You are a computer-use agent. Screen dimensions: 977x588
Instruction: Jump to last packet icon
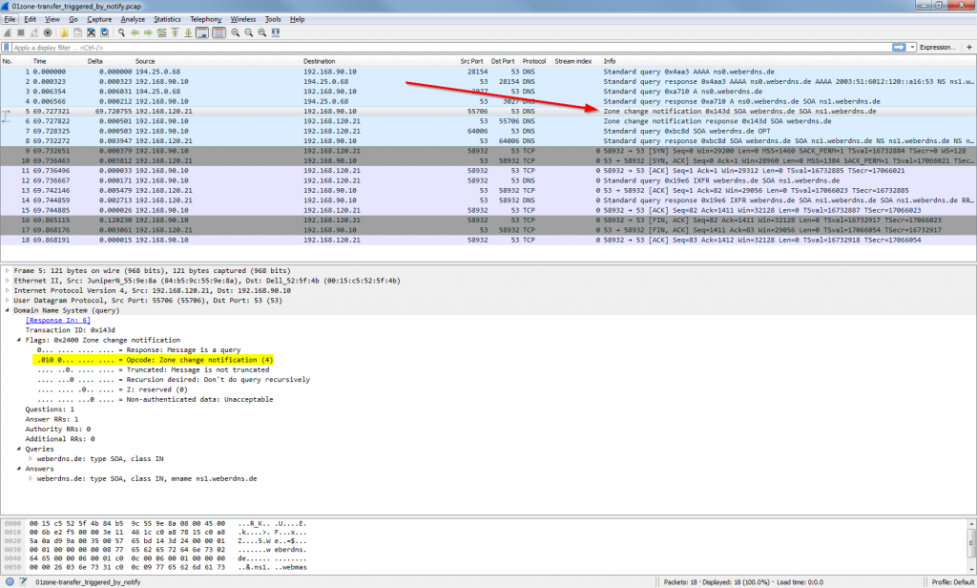188,32
